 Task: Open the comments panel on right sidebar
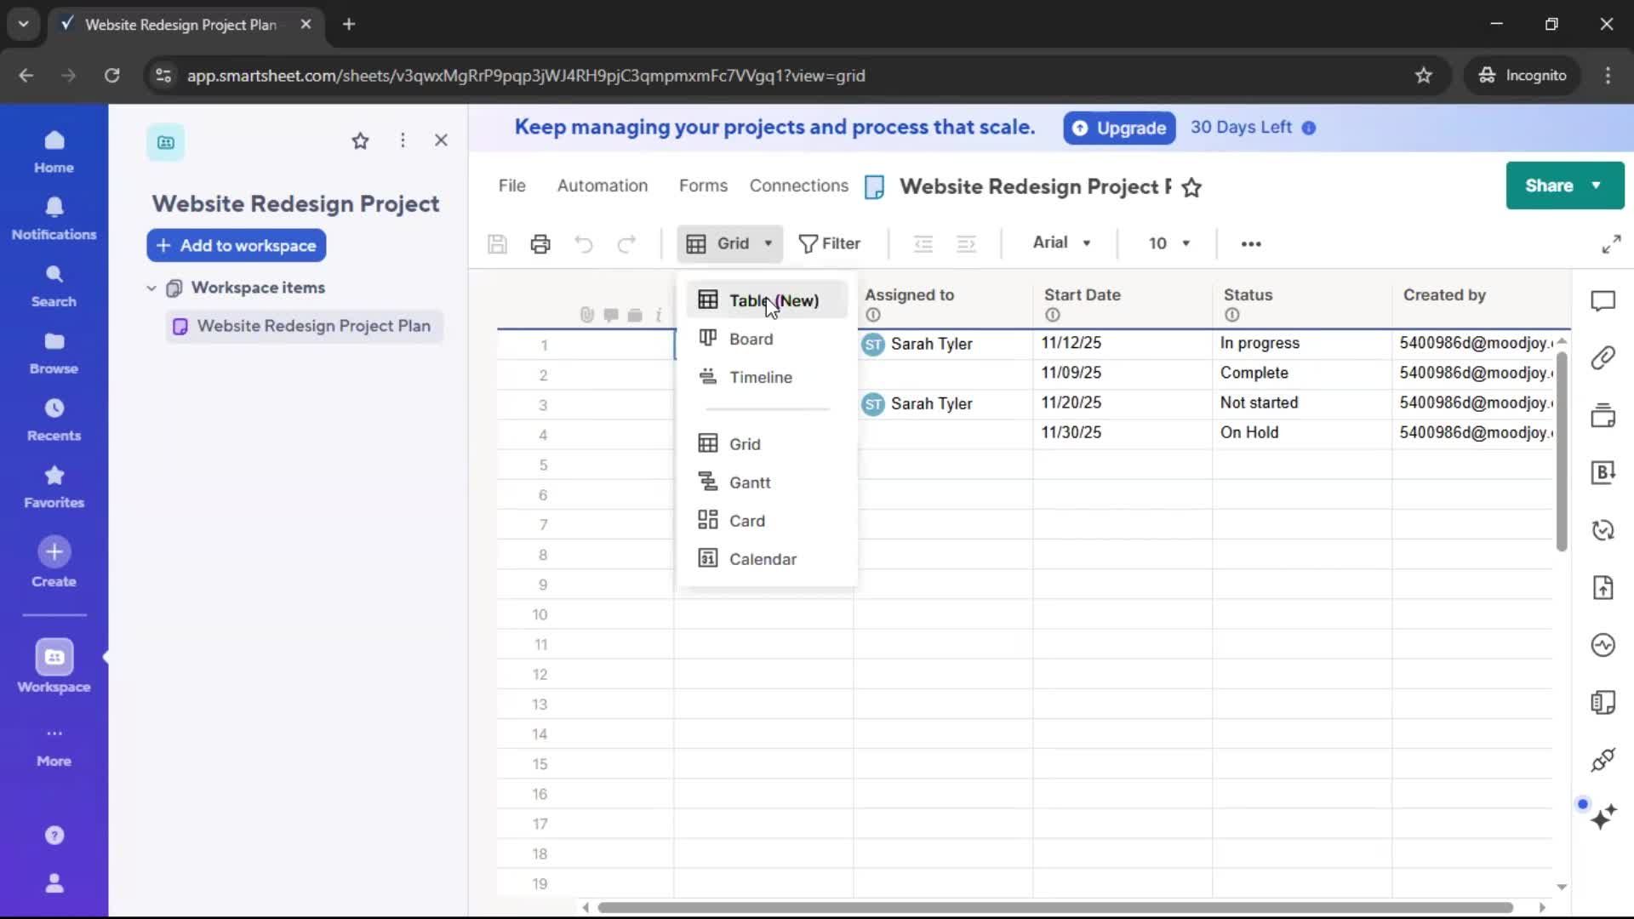(1605, 300)
